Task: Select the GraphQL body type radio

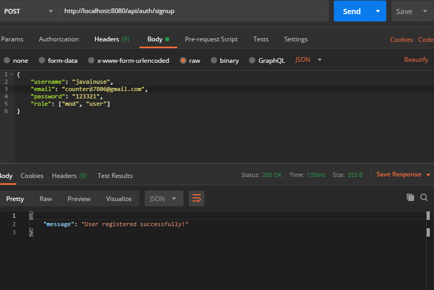Action: pyautogui.click(x=252, y=60)
